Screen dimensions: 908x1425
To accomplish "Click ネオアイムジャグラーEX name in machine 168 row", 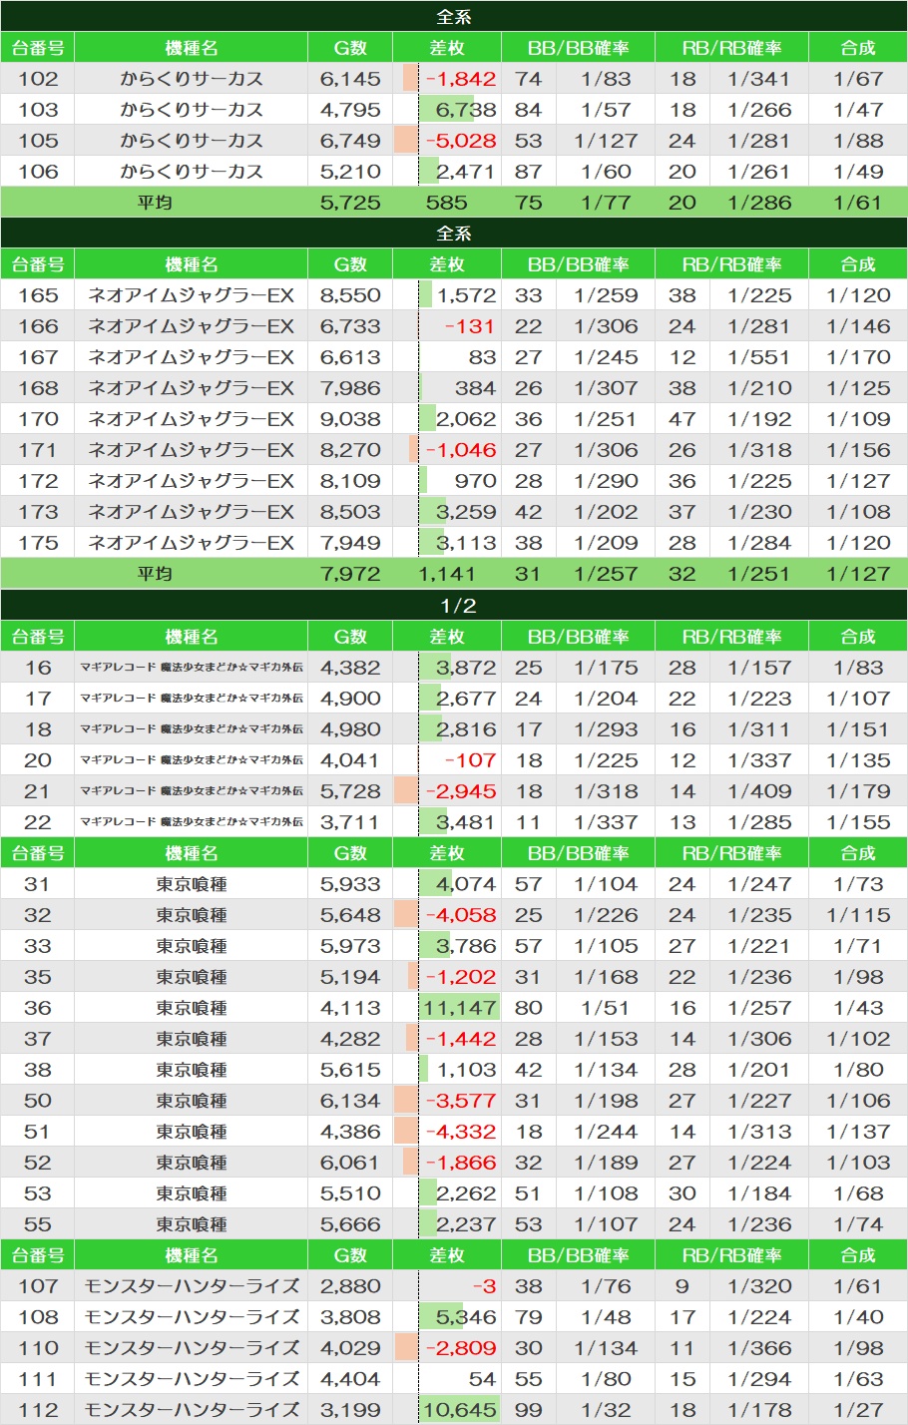I will tap(192, 388).
